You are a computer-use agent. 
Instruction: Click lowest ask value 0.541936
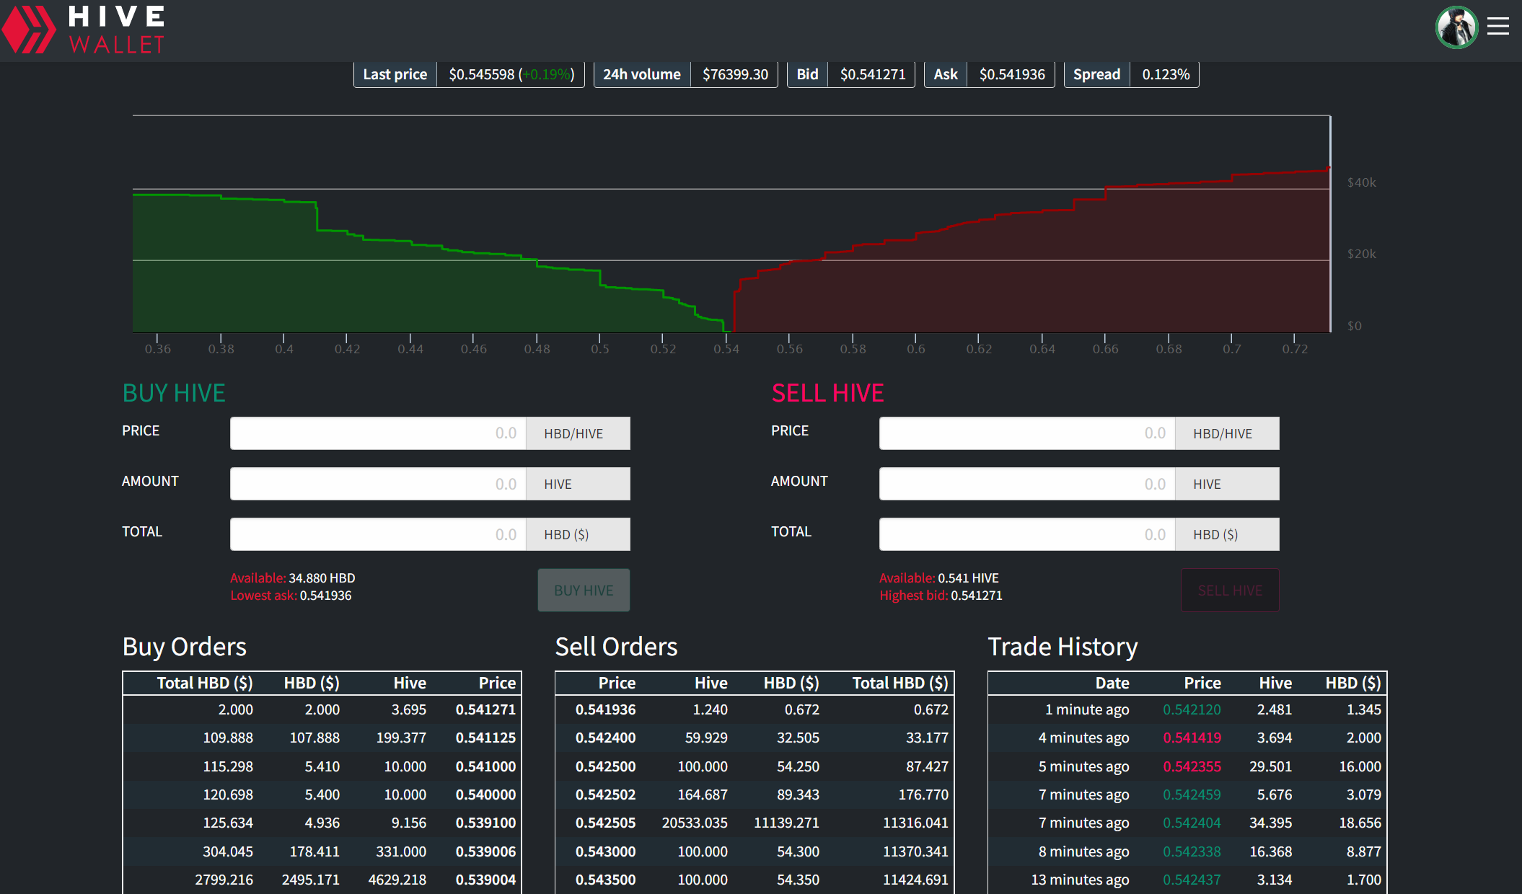coord(325,596)
